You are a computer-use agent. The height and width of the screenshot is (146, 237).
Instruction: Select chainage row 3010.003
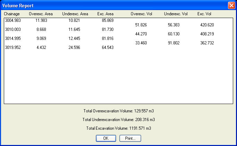coord(13,29)
